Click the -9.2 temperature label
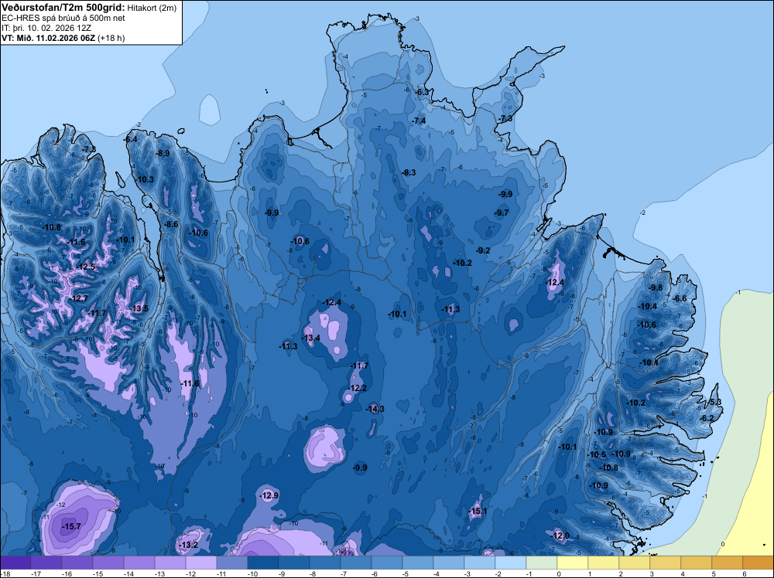Screen dimensions: 774x578 coord(483,251)
